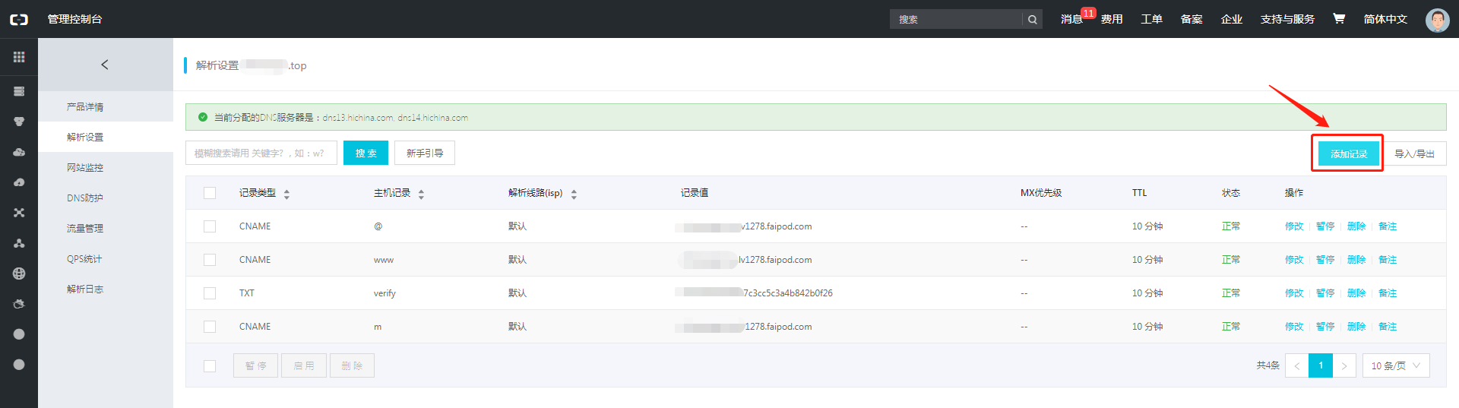Tick checkbox for the www CNAME record

pyautogui.click(x=210, y=260)
